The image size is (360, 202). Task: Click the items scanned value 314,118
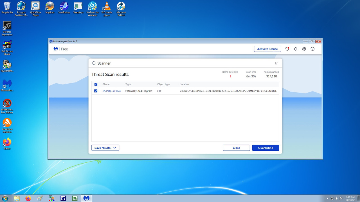[271, 76]
